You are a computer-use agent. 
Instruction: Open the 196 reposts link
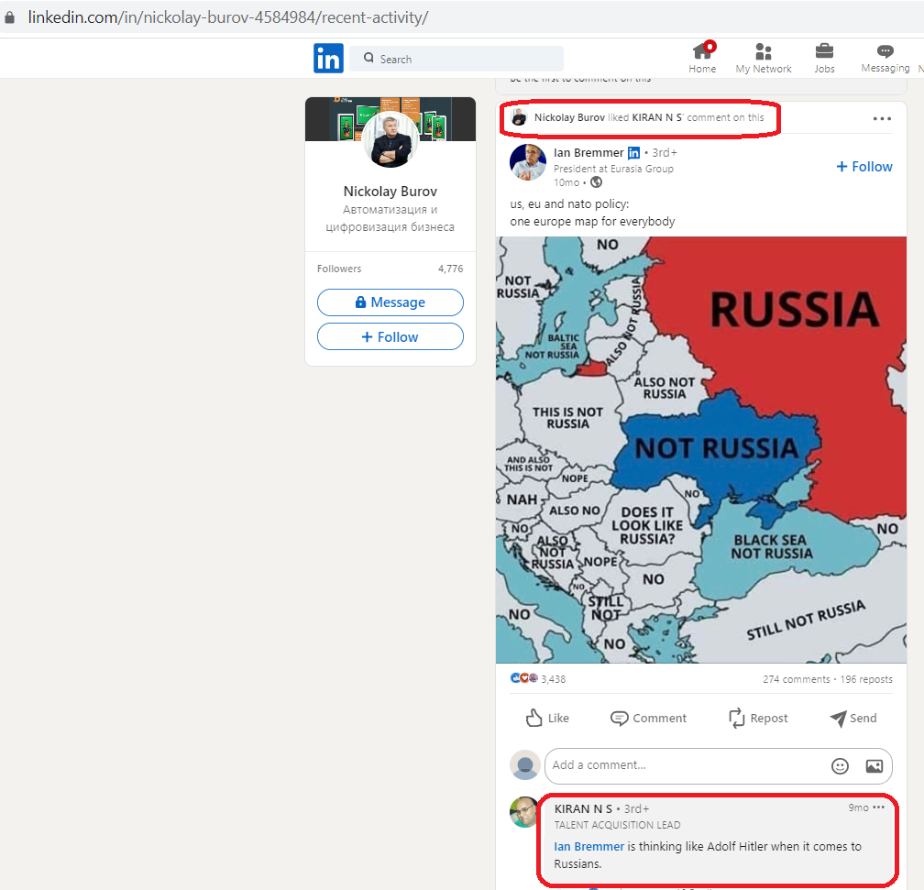[866, 679]
